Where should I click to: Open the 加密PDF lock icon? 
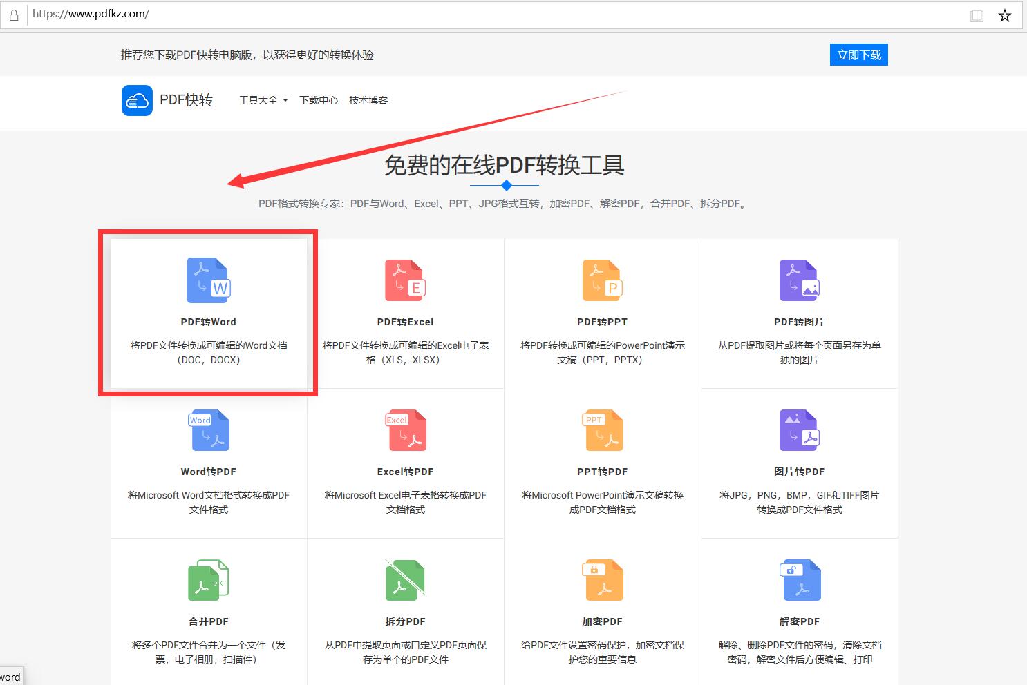pos(602,580)
